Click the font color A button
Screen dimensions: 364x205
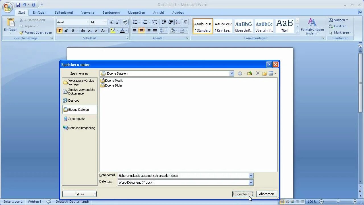(x=122, y=30)
